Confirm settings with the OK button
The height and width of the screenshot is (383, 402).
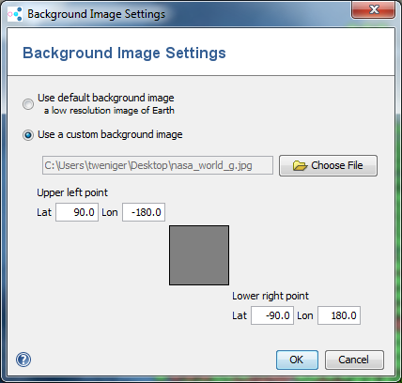point(297,360)
